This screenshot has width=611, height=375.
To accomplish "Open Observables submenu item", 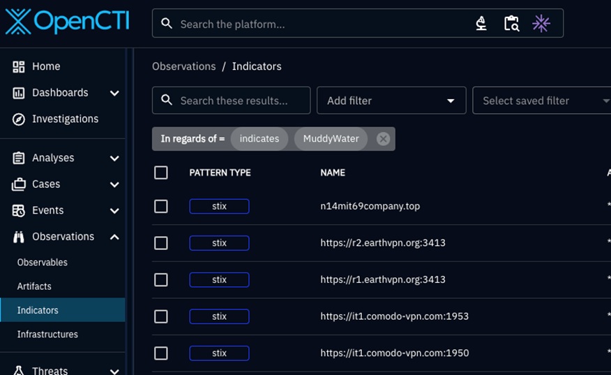I will point(42,263).
